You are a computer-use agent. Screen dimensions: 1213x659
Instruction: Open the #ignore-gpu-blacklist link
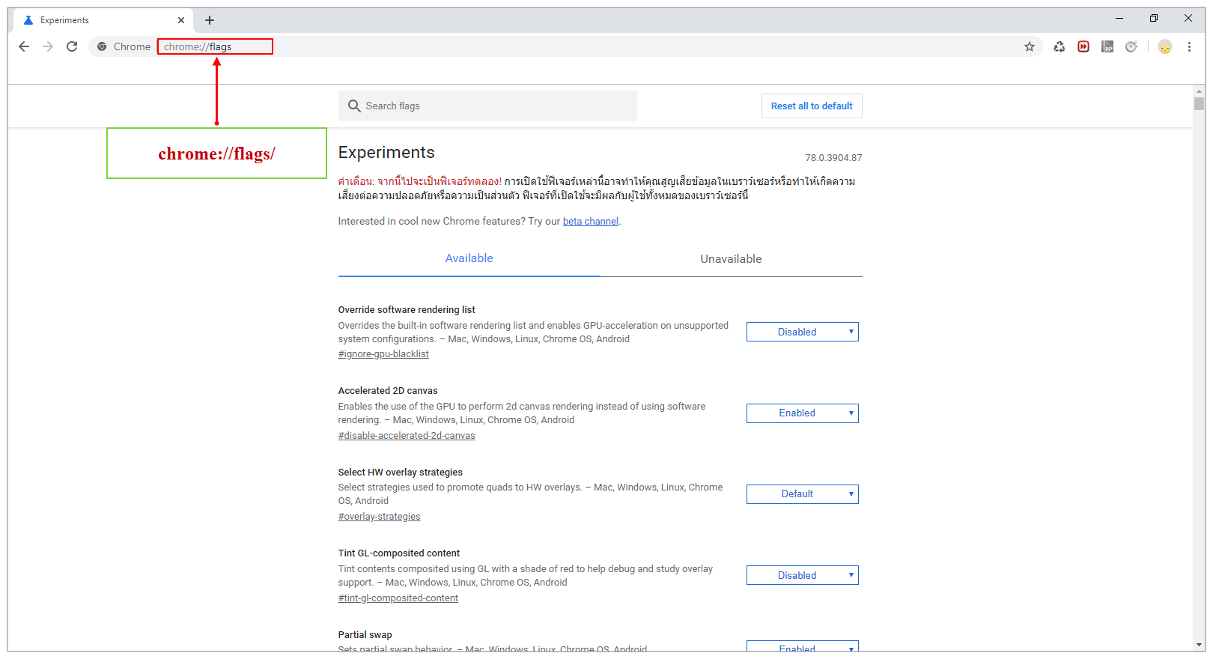[383, 354]
